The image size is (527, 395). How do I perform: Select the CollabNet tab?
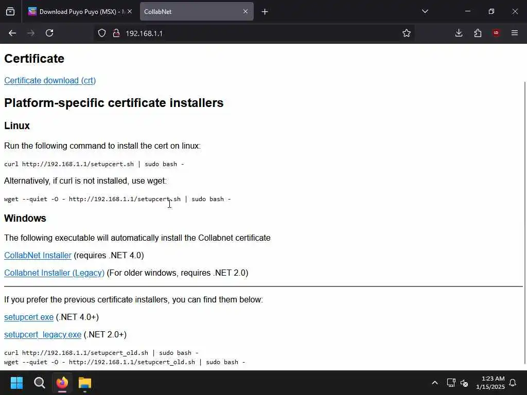[197, 11]
